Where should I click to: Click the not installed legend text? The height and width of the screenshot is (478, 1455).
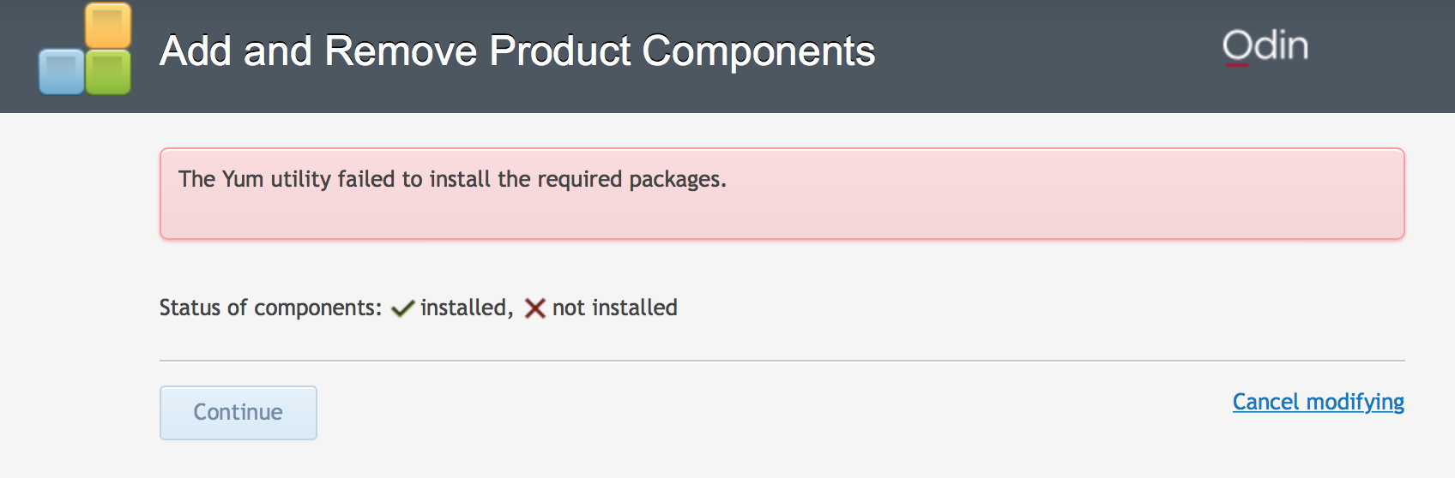[615, 308]
